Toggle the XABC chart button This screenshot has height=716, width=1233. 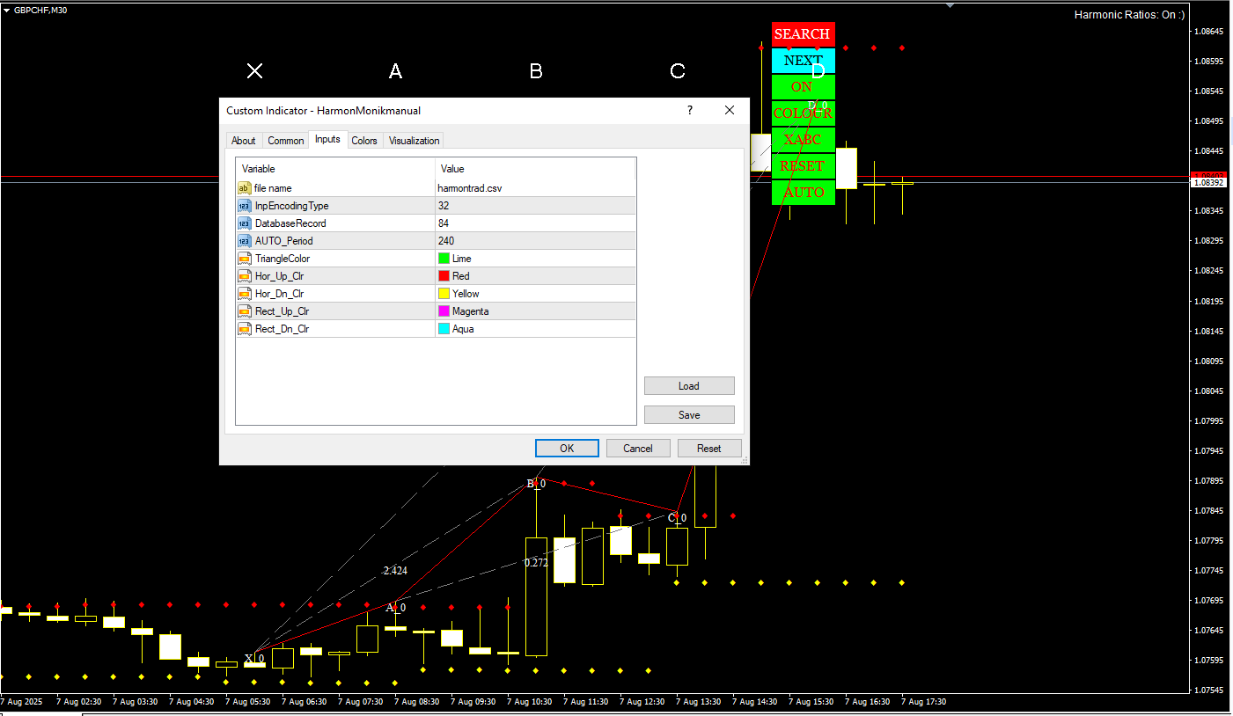pos(803,140)
